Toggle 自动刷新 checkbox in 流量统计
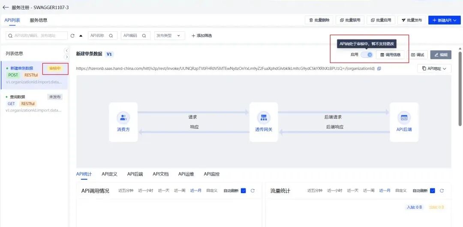This screenshot has width=463, height=227. click(x=432, y=191)
